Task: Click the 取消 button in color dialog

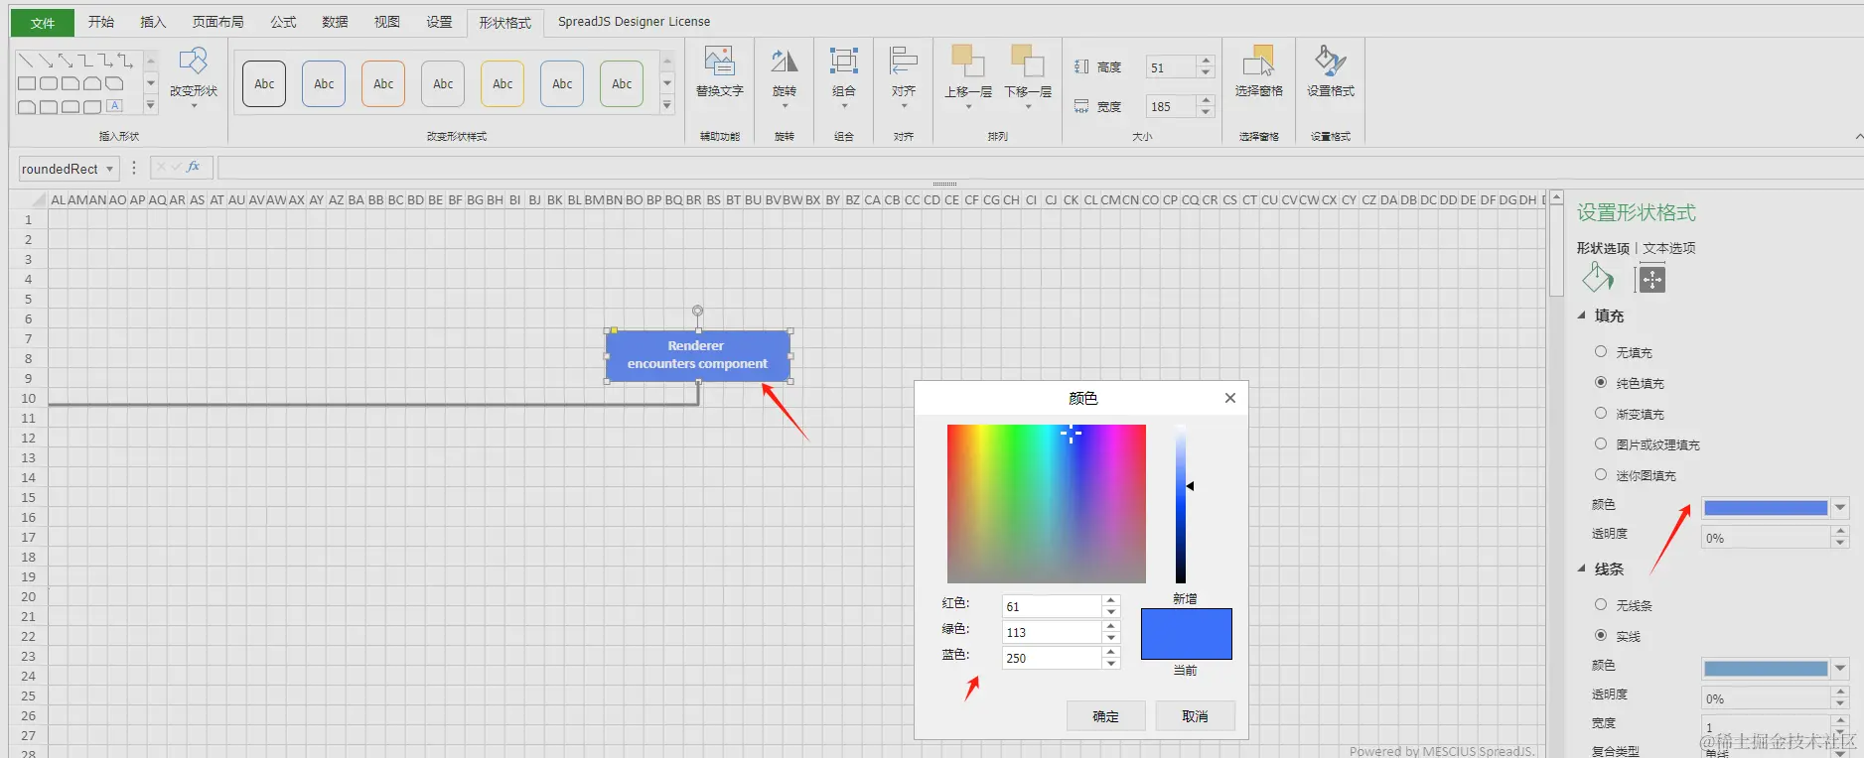Action: coord(1196,716)
